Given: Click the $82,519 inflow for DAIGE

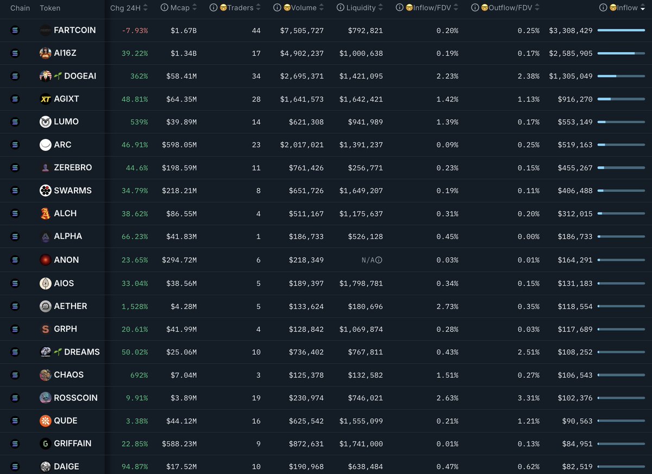Looking at the screenshot, I should pos(577,466).
